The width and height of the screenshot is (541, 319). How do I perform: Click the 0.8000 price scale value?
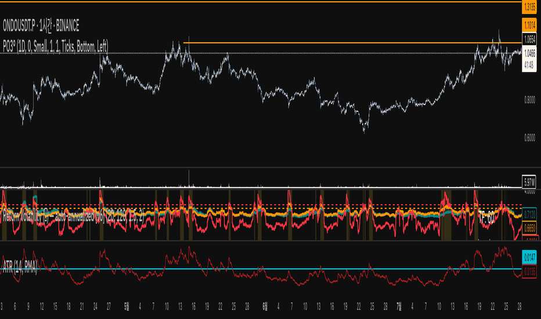coord(529,100)
